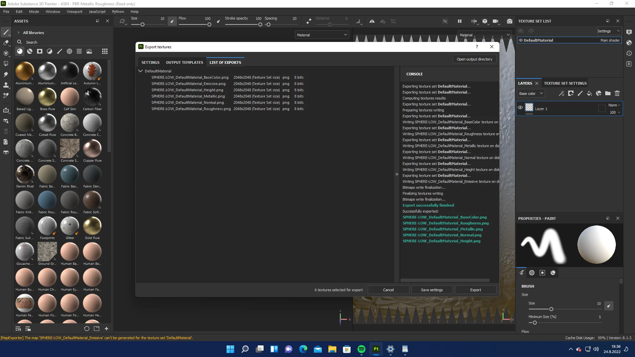The image size is (635, 357).
Task: Click delete layer trash icon
Action: pyautogui.click(x=617, y=94)
